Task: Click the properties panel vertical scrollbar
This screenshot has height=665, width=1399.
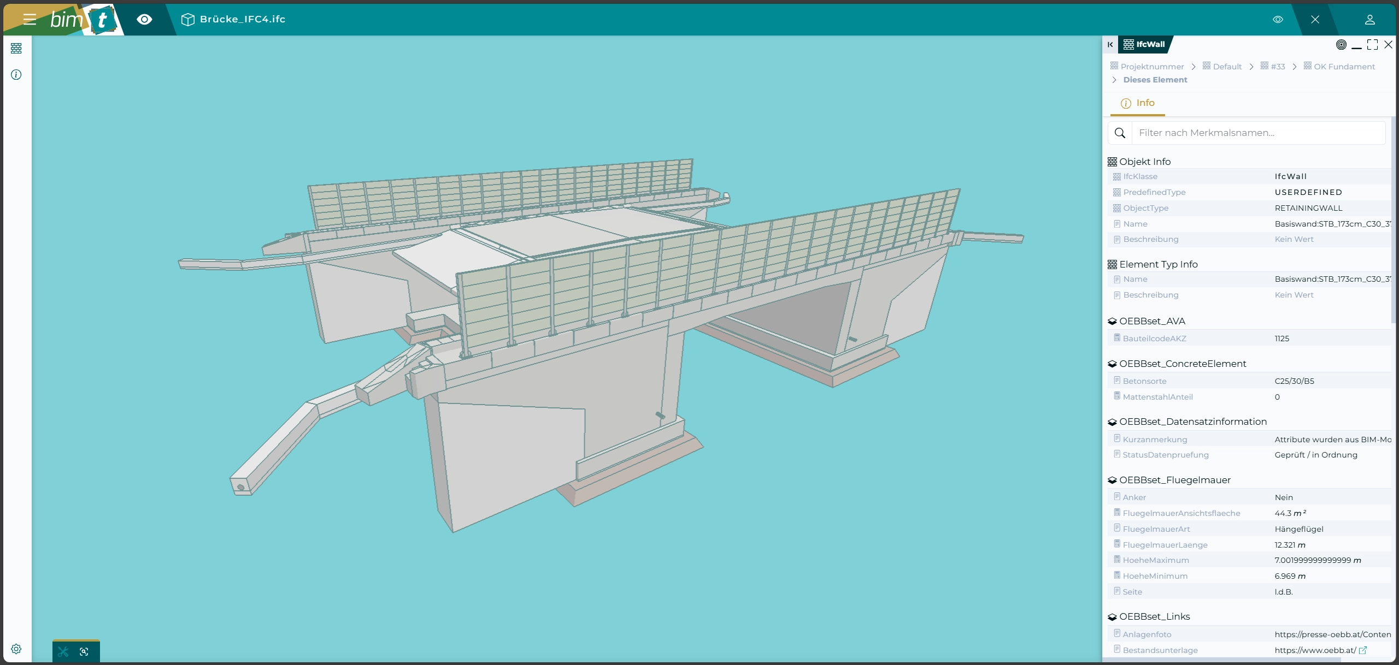Action: (1392, 218)
